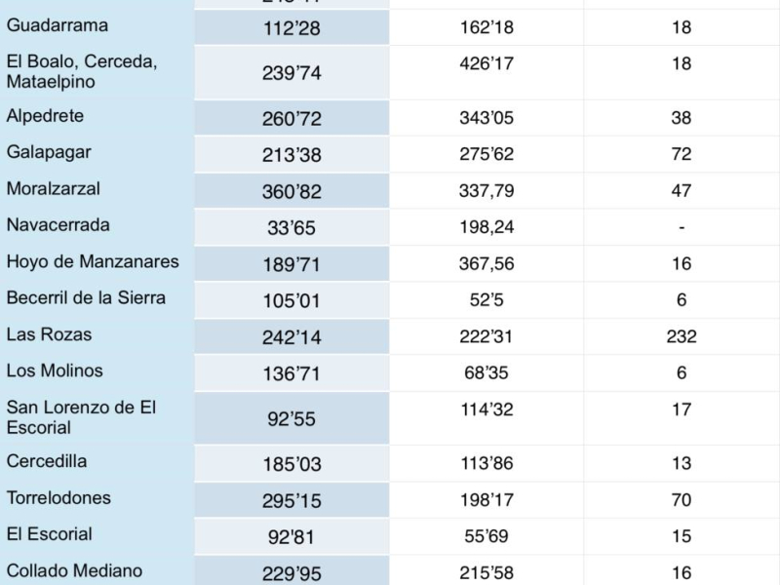
Task: Select the Guadarrama row label
Action: 58,25
